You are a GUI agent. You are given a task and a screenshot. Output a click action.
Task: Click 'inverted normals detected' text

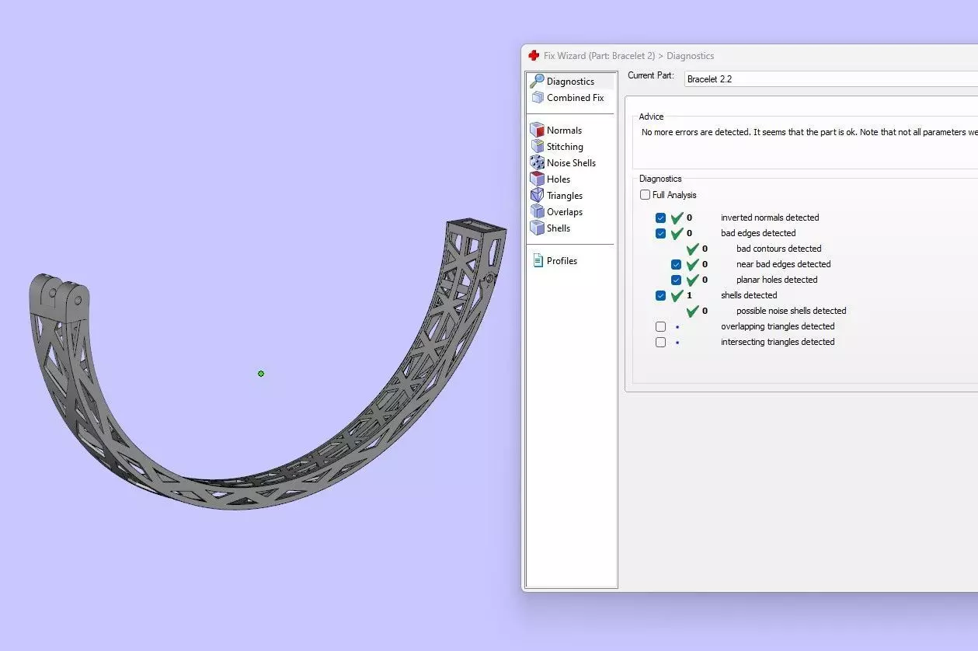point(770,218)
